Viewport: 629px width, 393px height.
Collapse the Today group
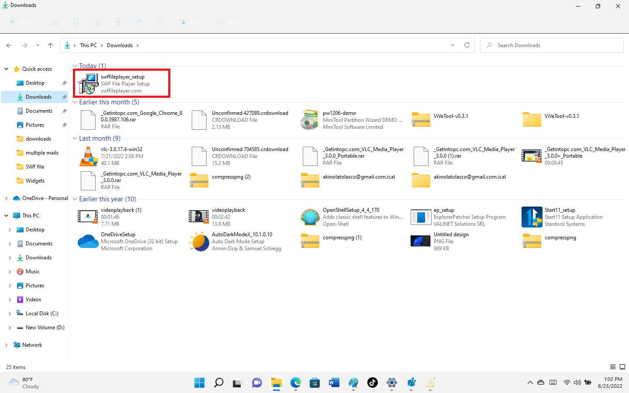(x=75, y=66)
